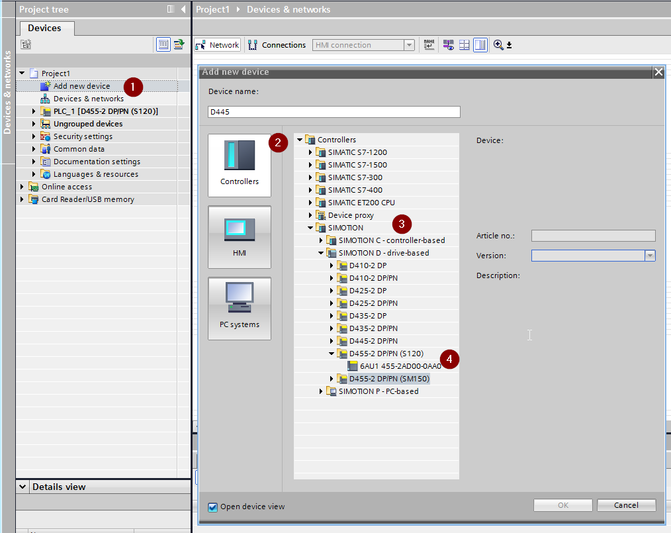Viewport: 671px width, 533px height.
Task: Select the SIMATIC S7-400 tree item
Action: (355, 190)
